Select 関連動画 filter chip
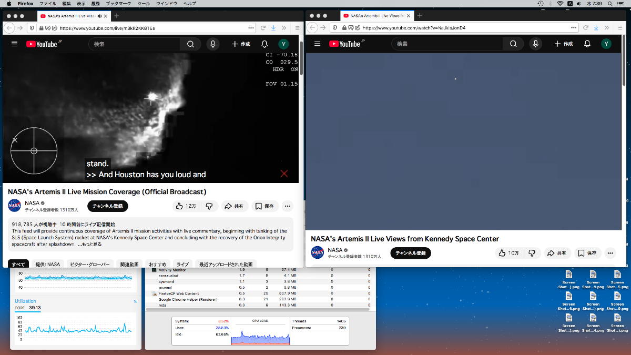Image resolution: width=631 pixels, height=355 pixels. [x=129, y=265]
